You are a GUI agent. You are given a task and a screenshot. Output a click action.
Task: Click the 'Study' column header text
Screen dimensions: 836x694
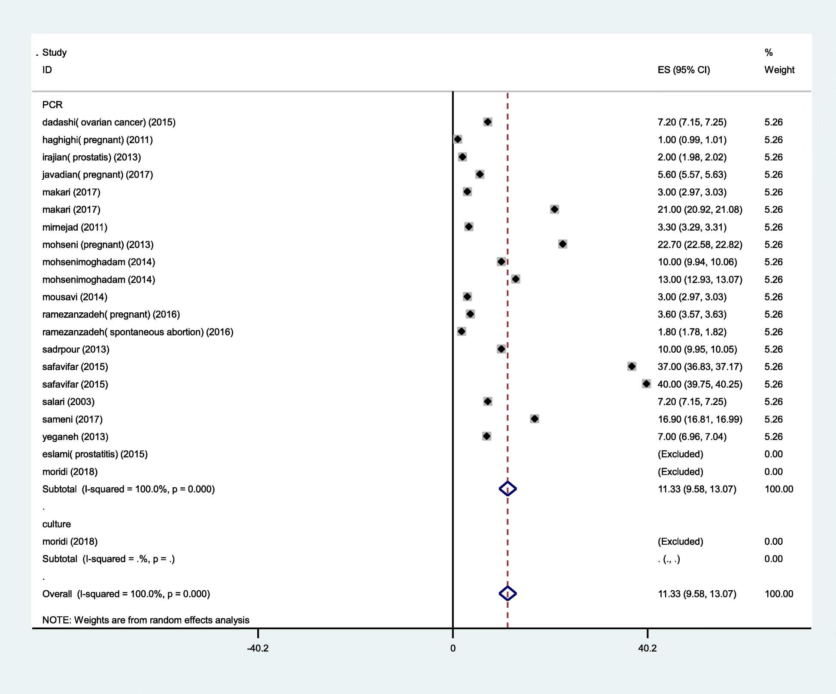tap(55, 53)
